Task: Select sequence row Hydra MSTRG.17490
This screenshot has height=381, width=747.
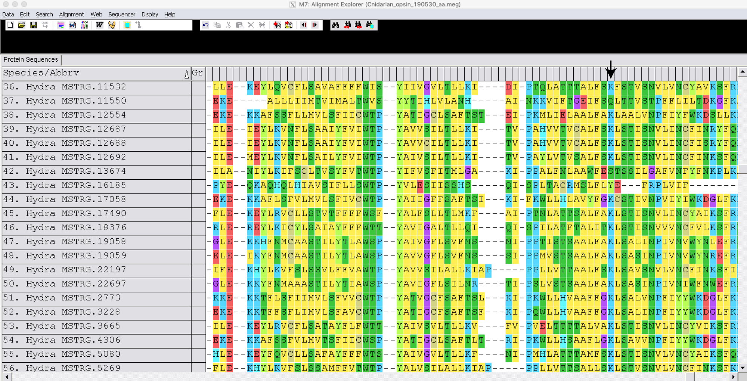Action: tap(96, 214)
